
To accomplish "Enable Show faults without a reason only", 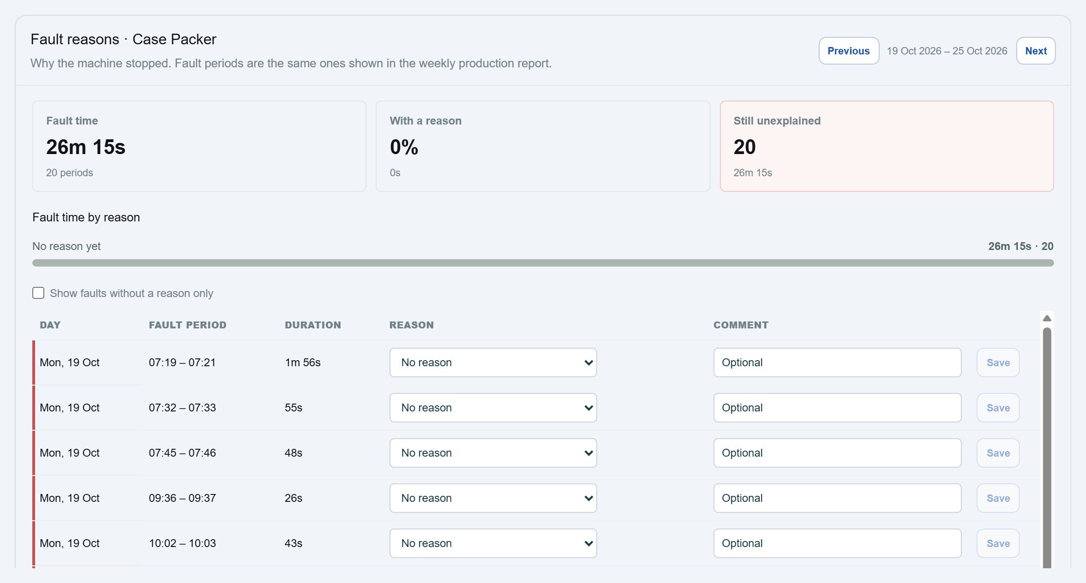I will [x=38, y=293].
